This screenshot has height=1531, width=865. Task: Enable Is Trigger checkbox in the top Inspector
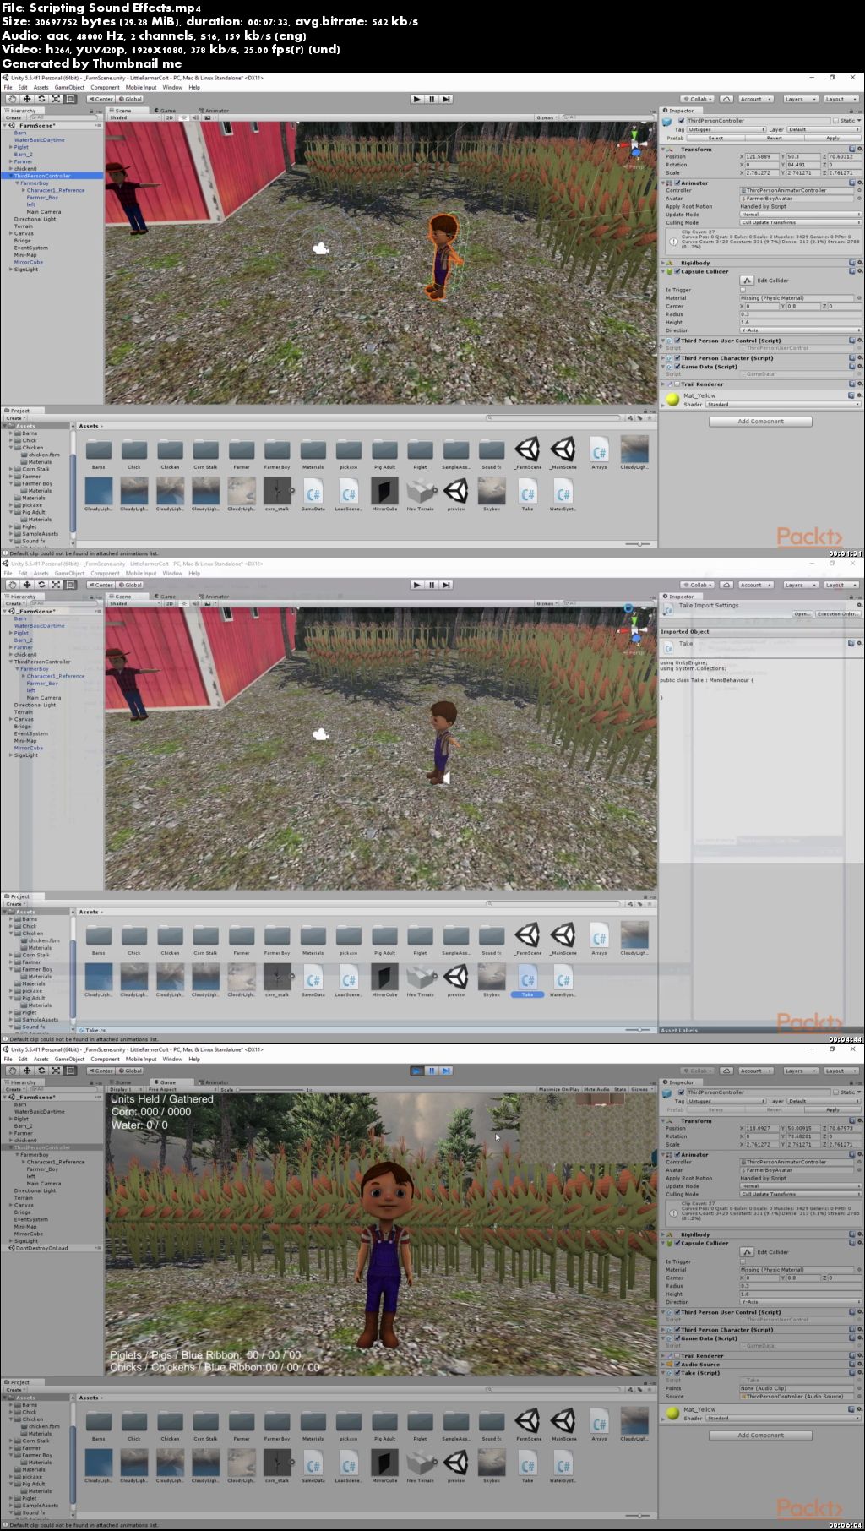pos(743,290)
